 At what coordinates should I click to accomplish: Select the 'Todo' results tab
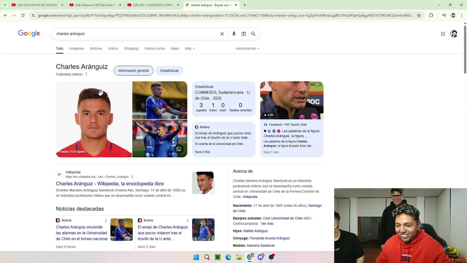pyautogui.click(x=59, y=49)
